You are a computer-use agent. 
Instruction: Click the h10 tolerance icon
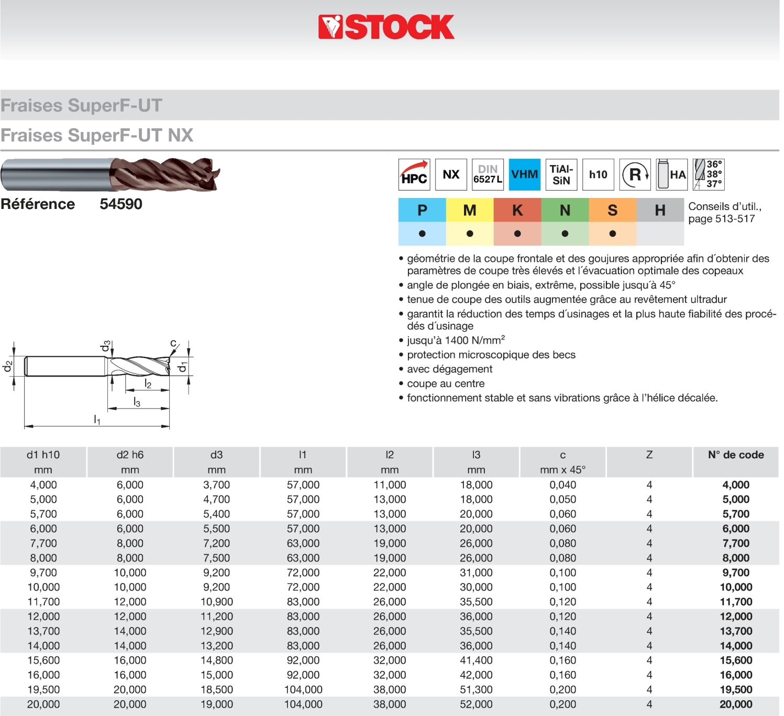tap(598, 174)
